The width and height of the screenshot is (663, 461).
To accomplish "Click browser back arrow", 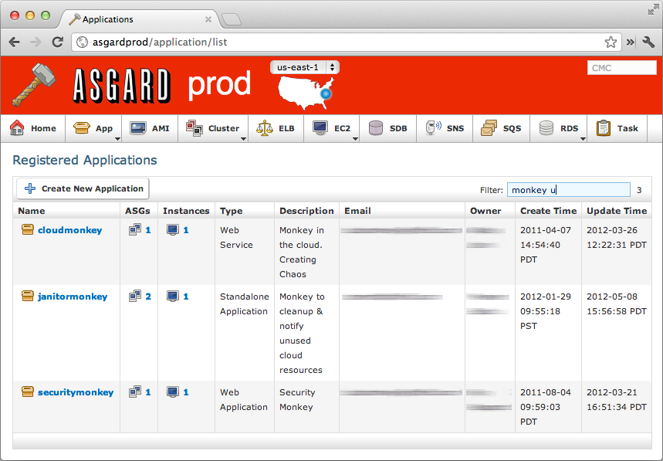I will pos(15,42).
